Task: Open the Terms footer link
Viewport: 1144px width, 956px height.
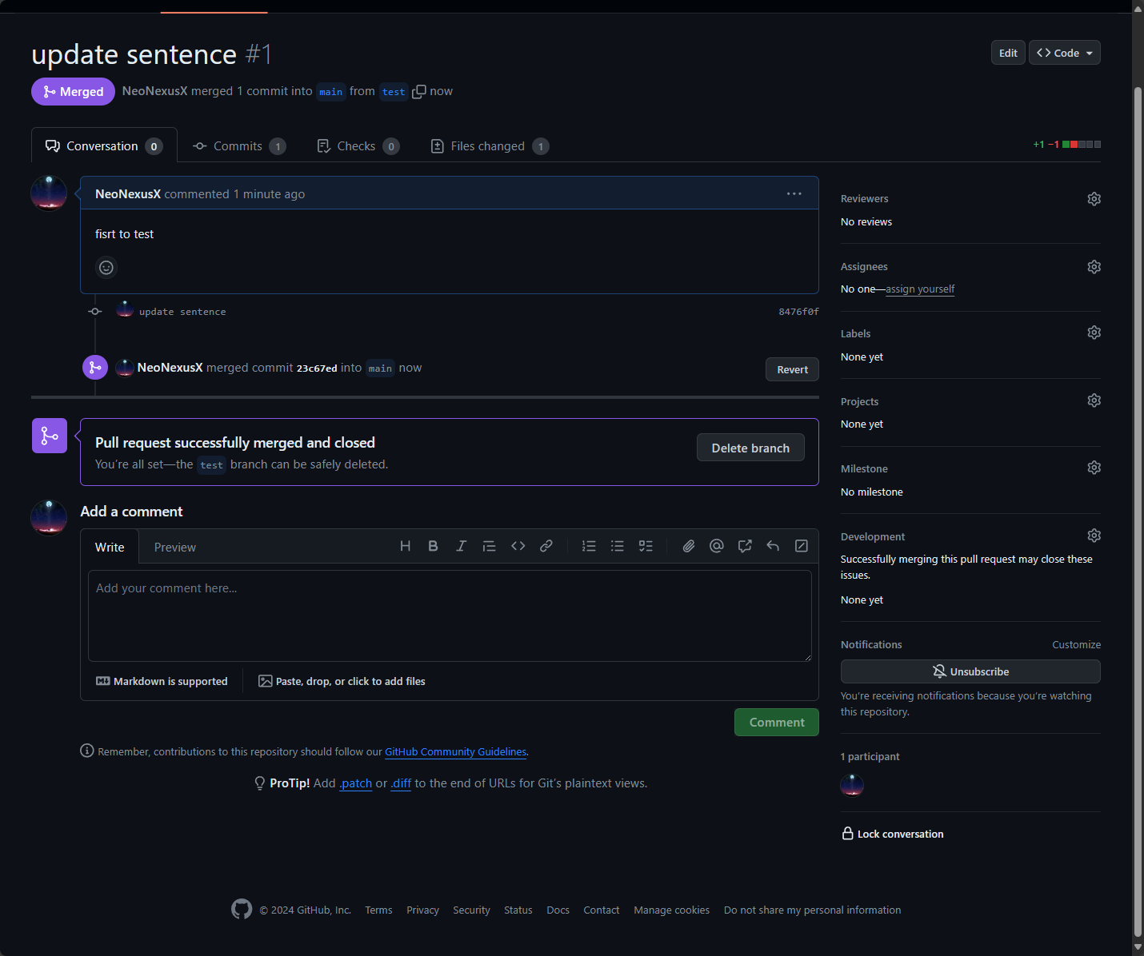Action: (x=378, y=910)
